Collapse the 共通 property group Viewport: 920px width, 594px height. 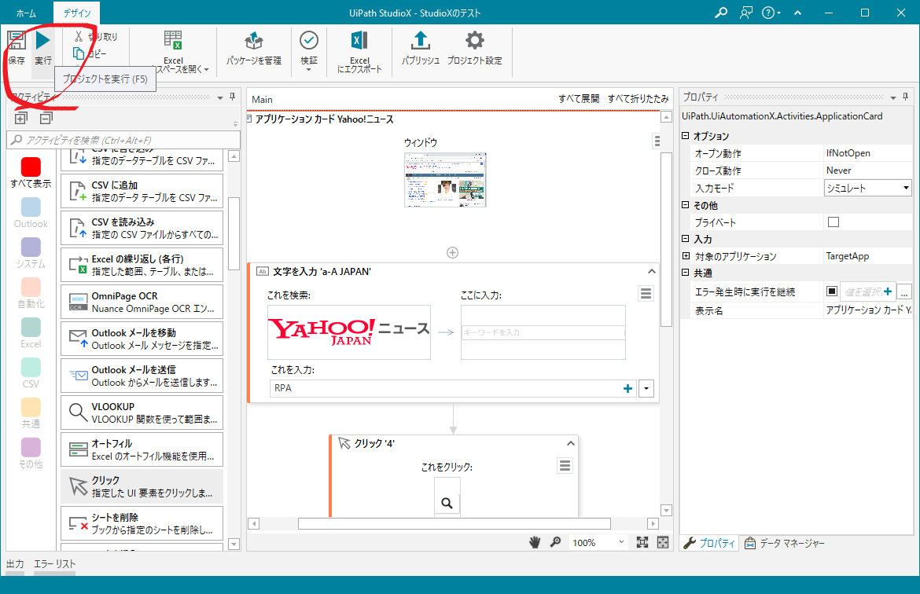click(x=686, y=273)
